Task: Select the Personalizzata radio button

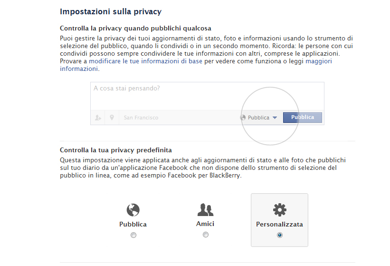Action: (x=280, y=235)
